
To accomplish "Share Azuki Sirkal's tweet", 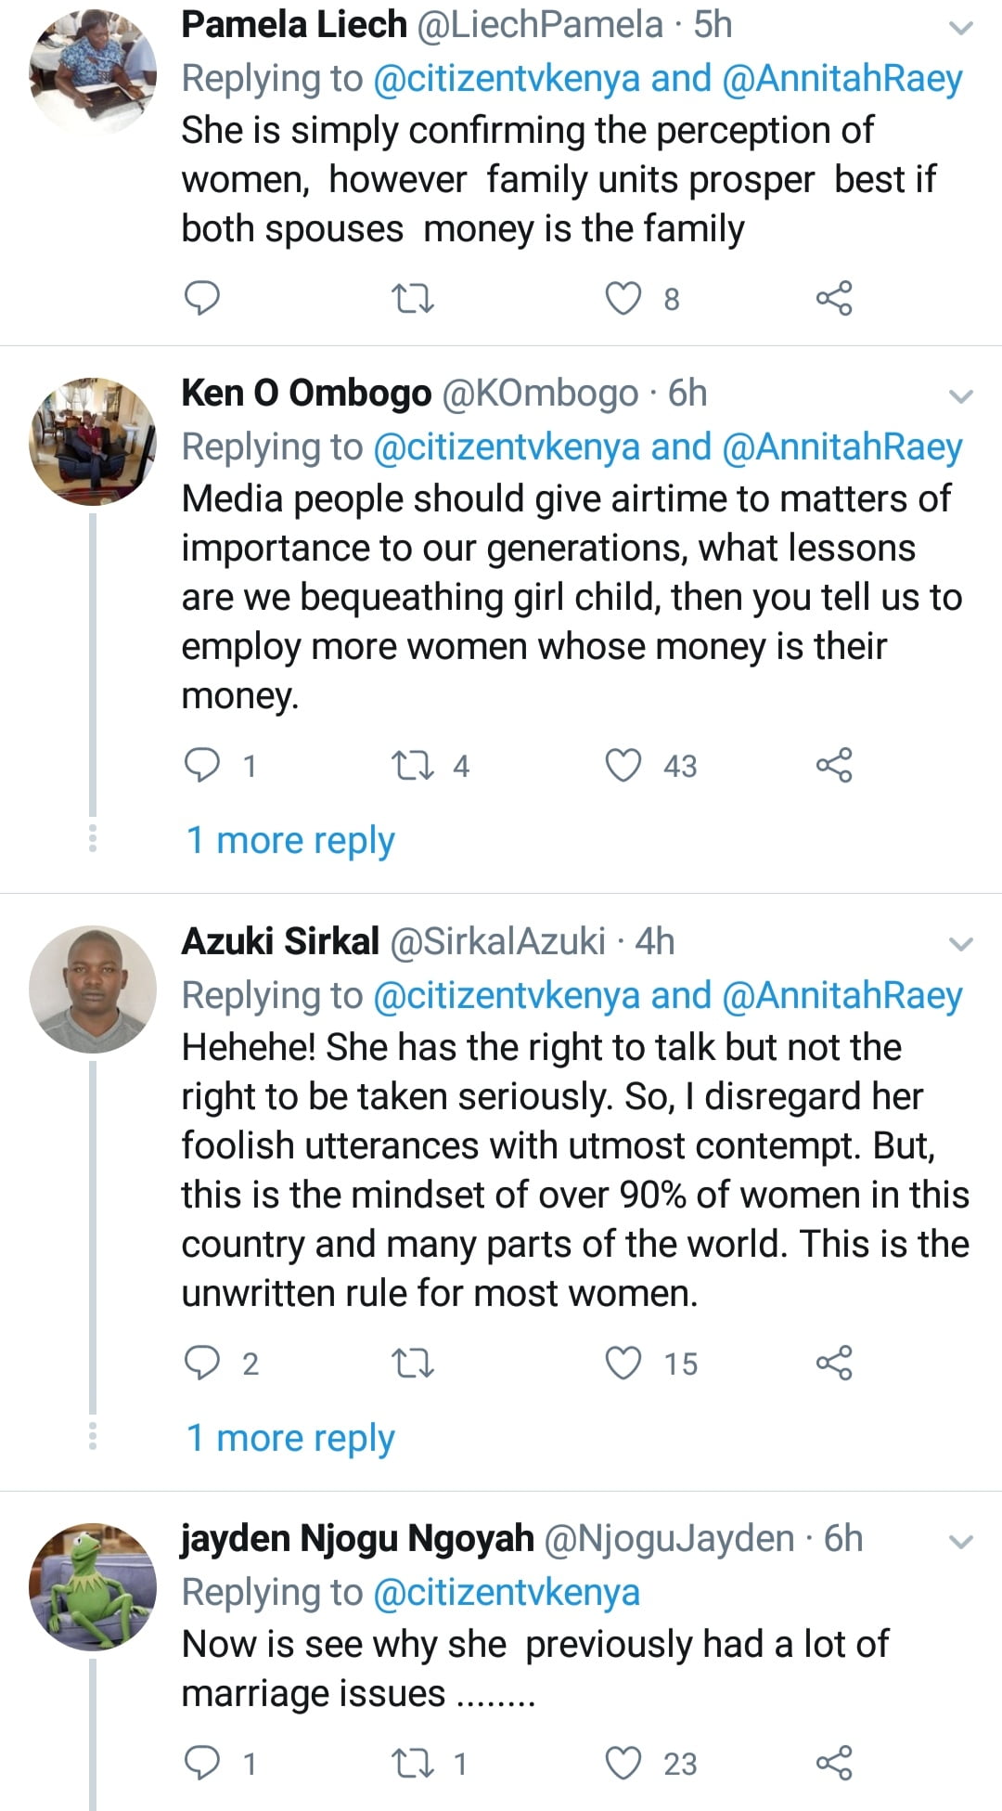I will pos(833,1363).
